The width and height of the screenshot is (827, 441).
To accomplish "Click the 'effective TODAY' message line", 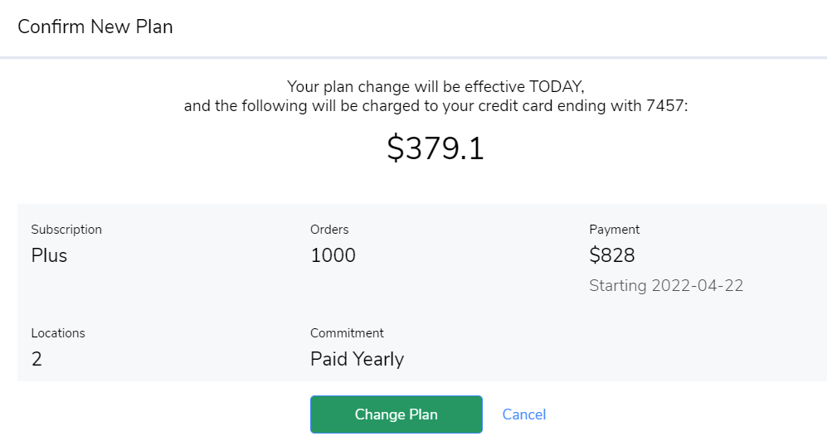I will (435, 86).
